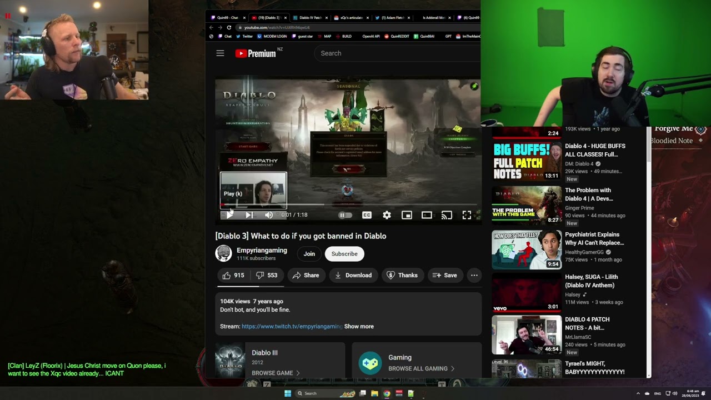711x400 pixels.
Task: Play the Diablo 3 video
Action: click(x=229, y=215)
